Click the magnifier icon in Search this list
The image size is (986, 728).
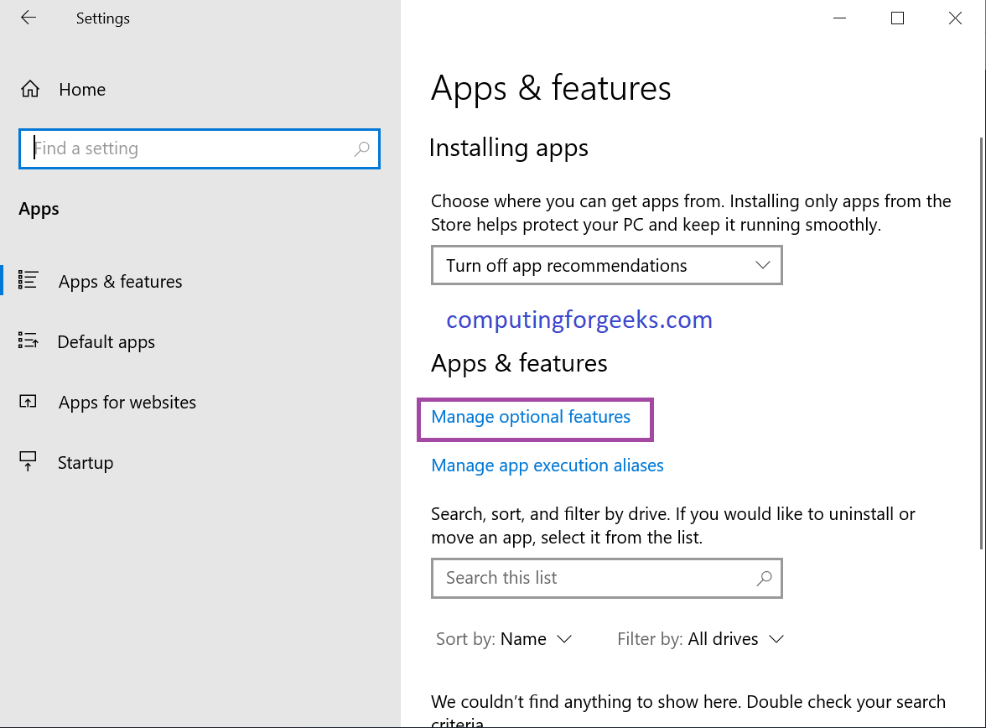coord(764,578)
